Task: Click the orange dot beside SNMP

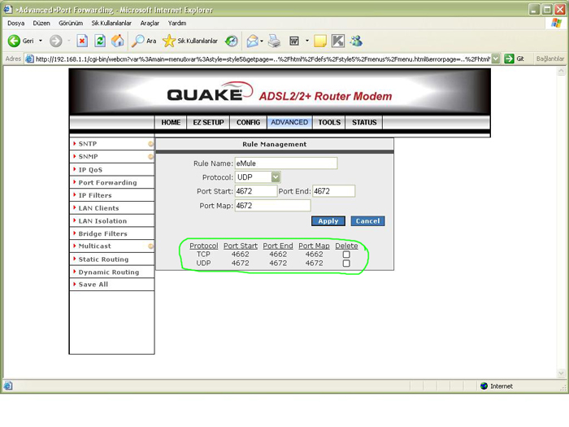Action: (x=150, y=156)
